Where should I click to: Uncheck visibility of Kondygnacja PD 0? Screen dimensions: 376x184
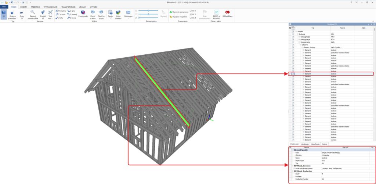(293, 39)
